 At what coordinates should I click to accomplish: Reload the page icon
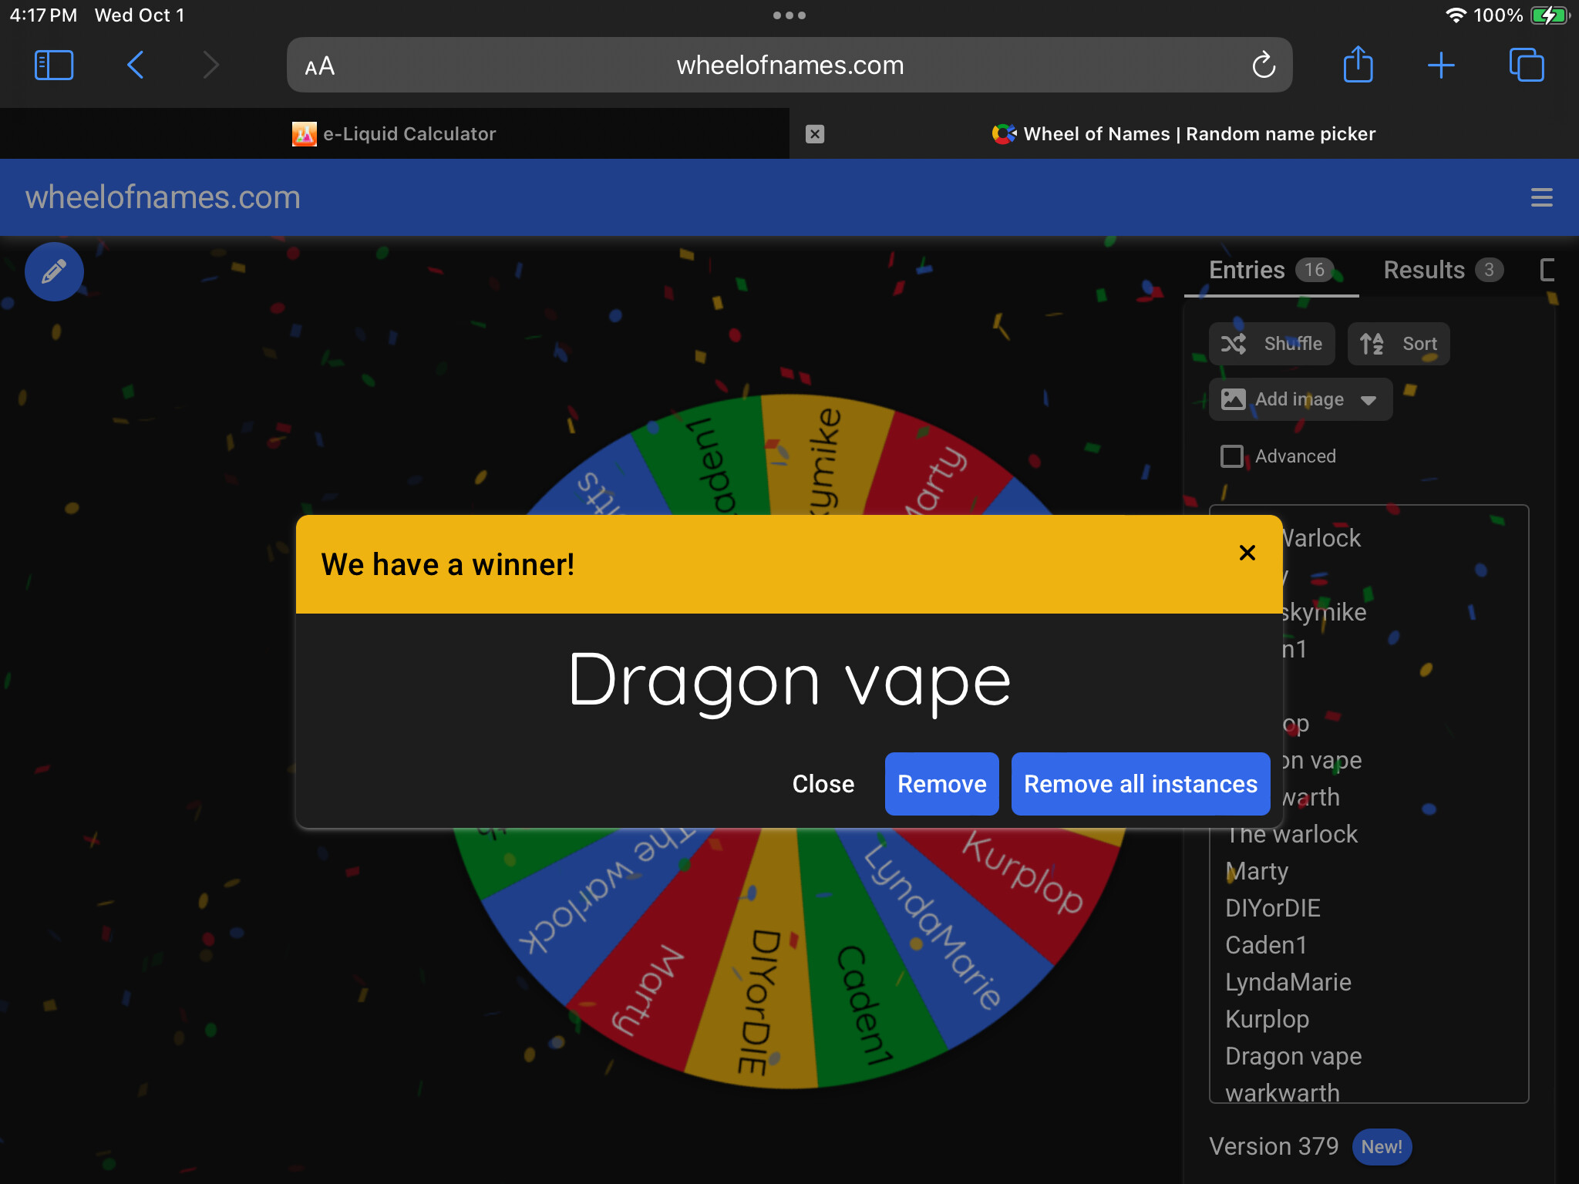1263,66
